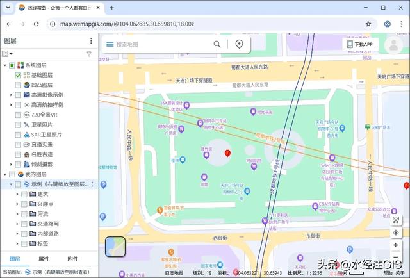The image size is (410, 278).
Task: Click the 天府广场东 bus stop icon
Action: (x=367, y=127)
